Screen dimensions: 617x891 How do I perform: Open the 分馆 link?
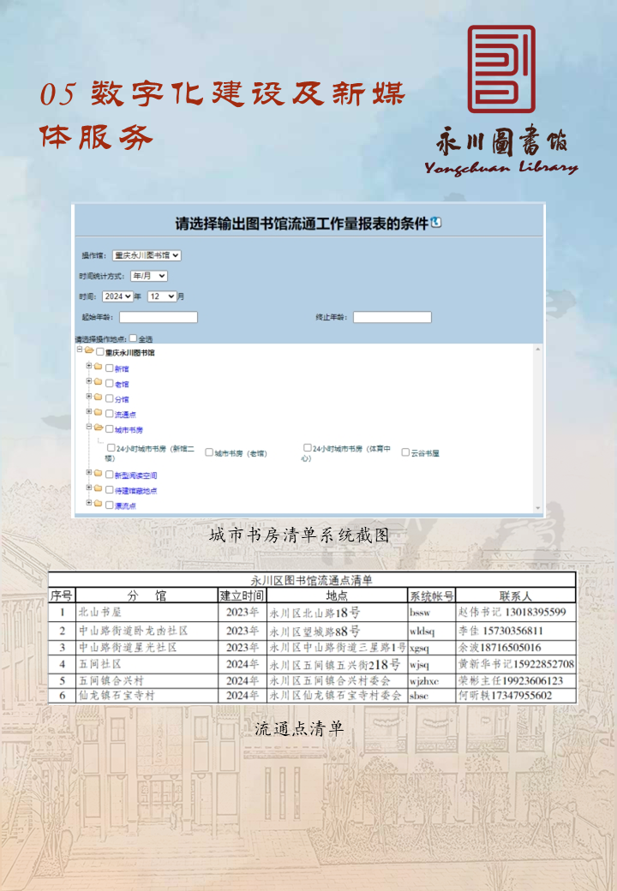coord(122,399)
